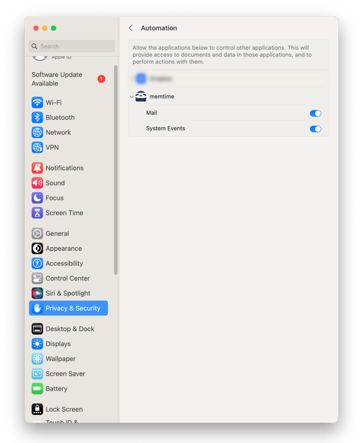Disable Mail automation for memtime
Image resolution: width=363 pixels, height=443 pixels.
pos(316,113)
